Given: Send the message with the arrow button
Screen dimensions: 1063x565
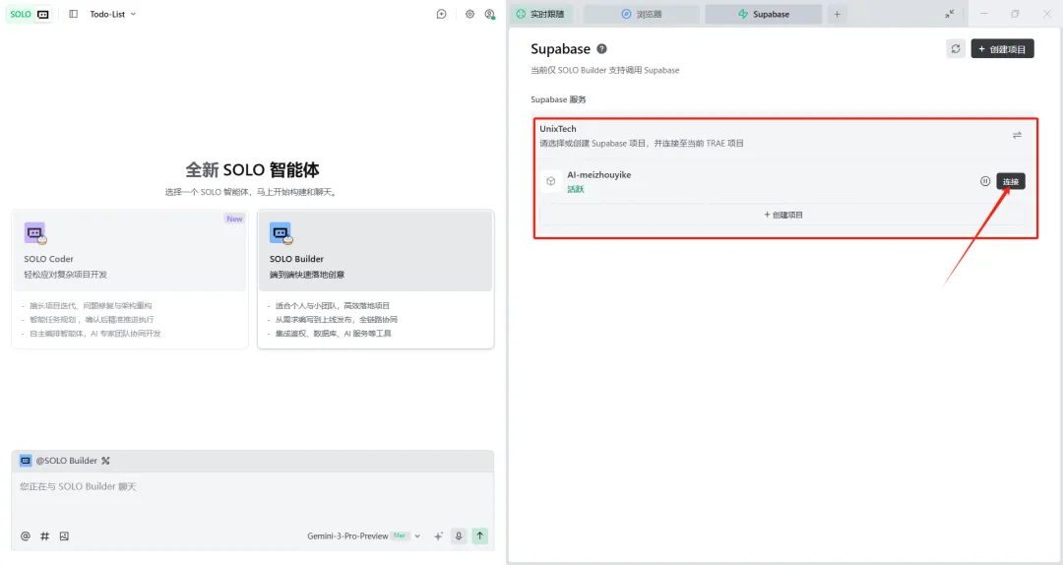Looking at the screenshot, I should click(480, 535).
